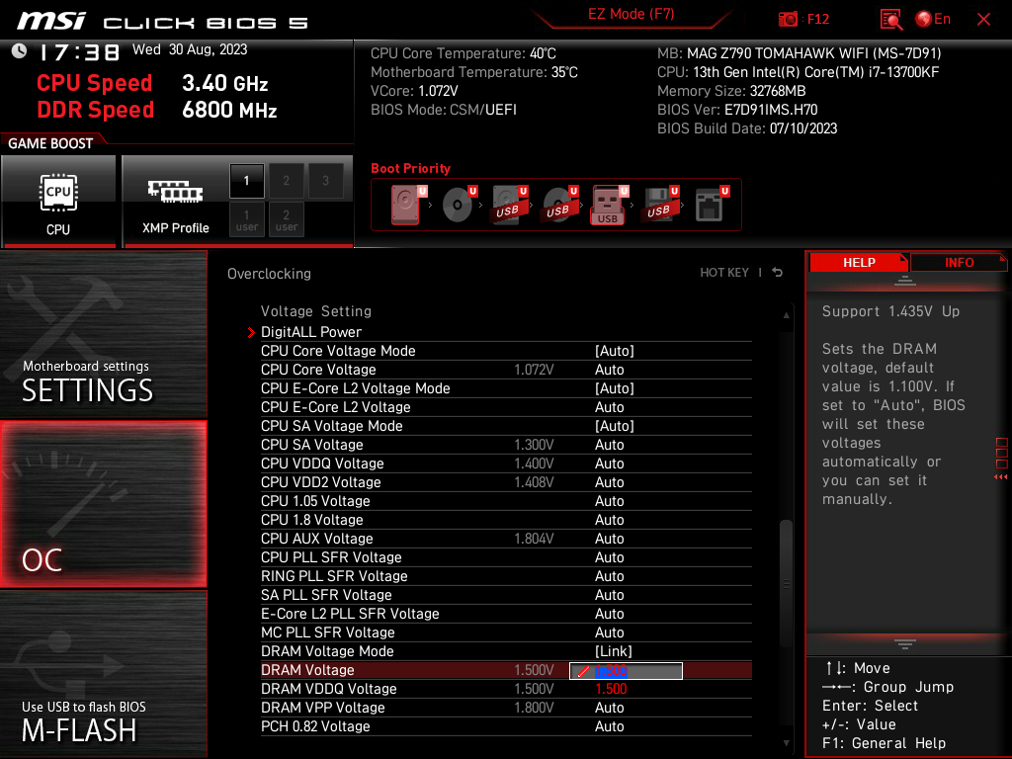Switch to EZ Mode (F7)
The height and width of the screenshot is (759, 1012).
tap(631, 14)
